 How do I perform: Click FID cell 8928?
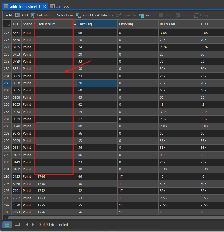16,83
